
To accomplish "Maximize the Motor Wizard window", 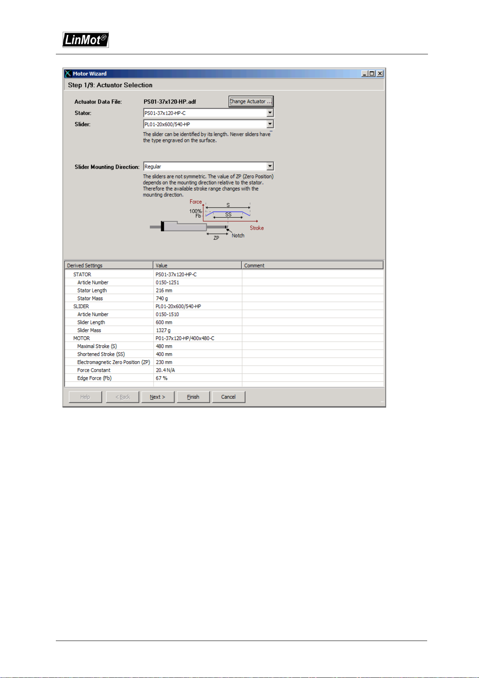I will coord(372,74).
